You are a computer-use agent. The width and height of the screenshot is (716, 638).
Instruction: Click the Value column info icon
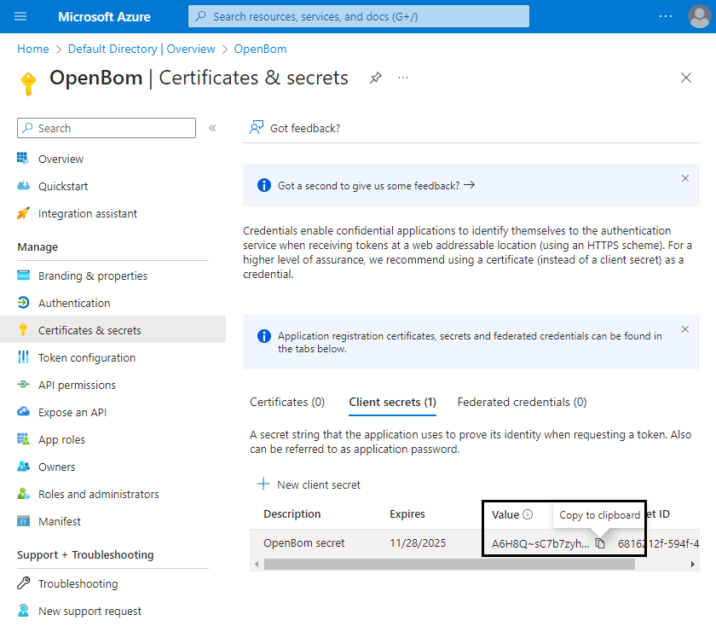(528, 514)
